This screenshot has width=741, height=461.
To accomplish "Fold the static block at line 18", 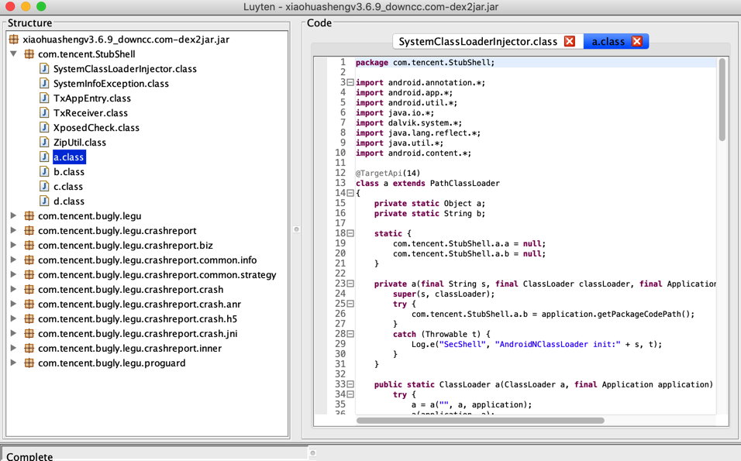I will [350, 233].
